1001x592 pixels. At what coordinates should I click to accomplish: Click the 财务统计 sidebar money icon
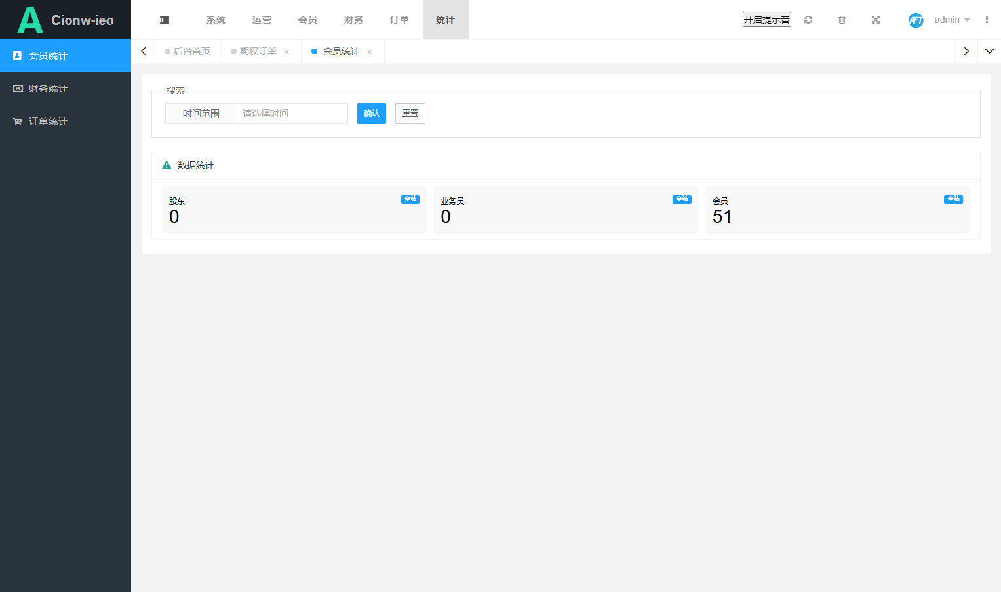pos(18,89)
